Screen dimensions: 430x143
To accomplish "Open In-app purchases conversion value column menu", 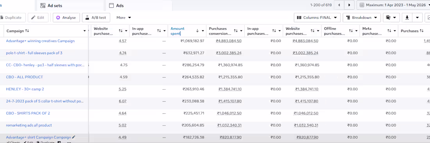I will 280,31.
